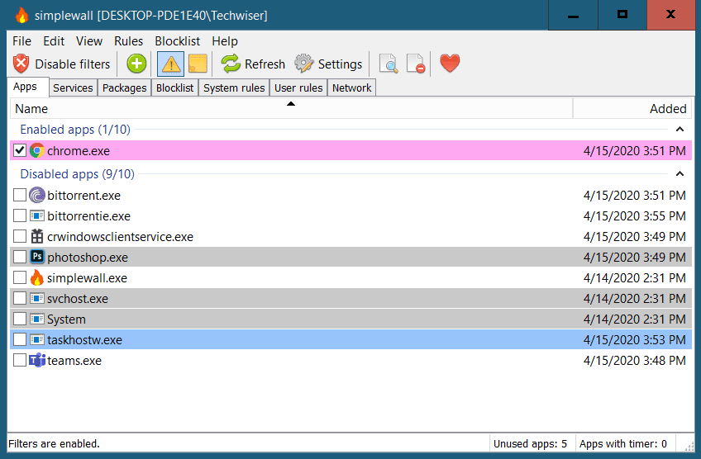This screenshot has width=701, height=459.
Task: Click the clear log document icon
Action: point(415,64)
